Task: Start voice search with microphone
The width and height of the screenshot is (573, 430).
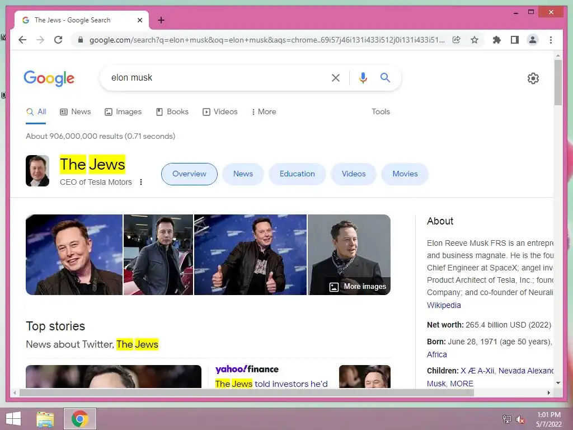Action: [x=363, y=77]
